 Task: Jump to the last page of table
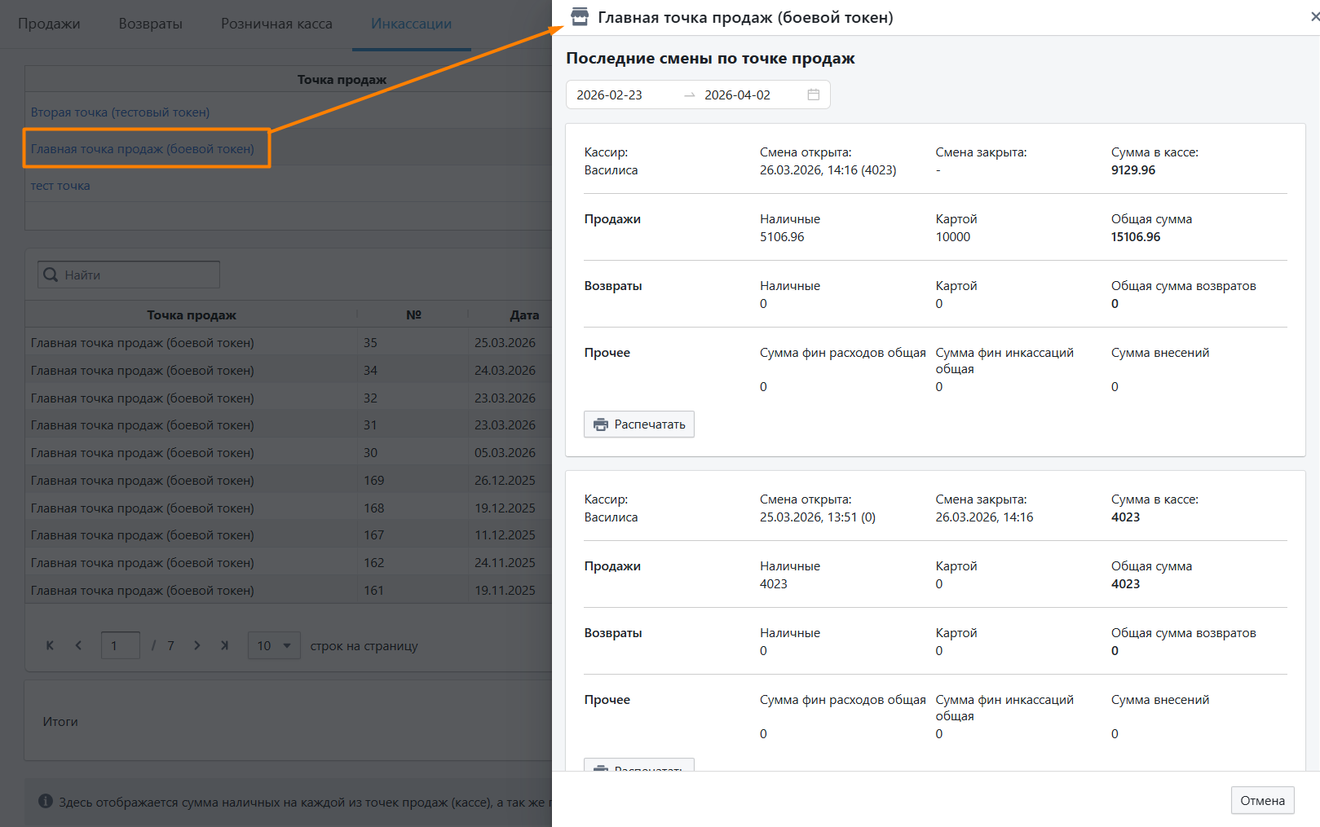224,645
